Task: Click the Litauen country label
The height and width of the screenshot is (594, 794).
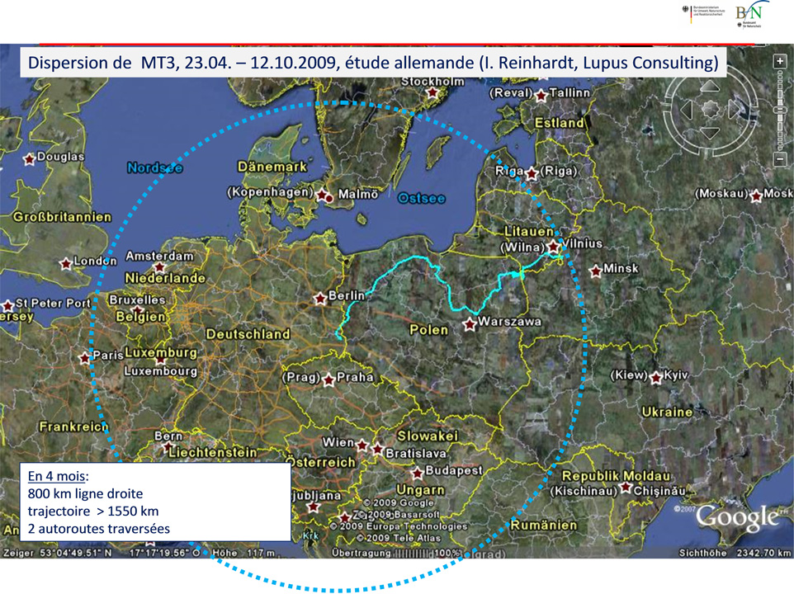Action: 529,231
